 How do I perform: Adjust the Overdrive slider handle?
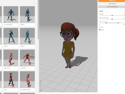[112, 15]
